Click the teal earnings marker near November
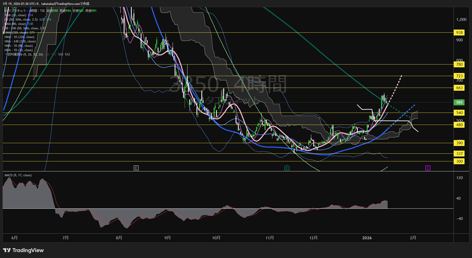 287,168
